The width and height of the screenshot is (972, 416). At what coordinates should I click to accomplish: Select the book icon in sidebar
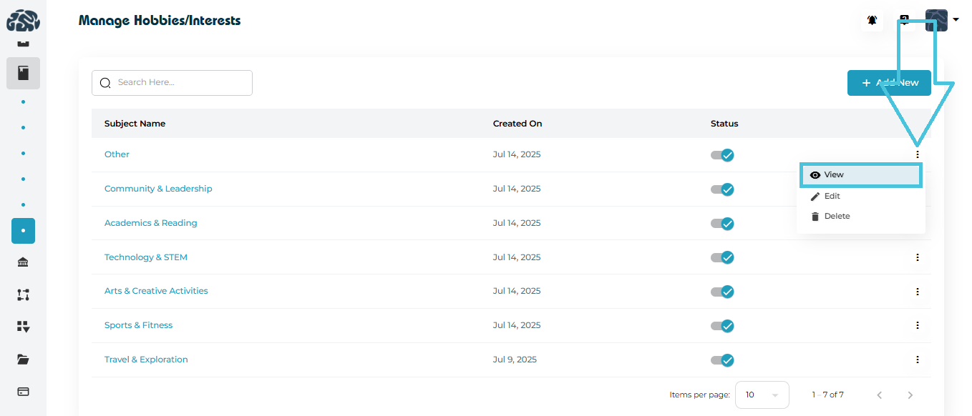(x=23, y=73)
